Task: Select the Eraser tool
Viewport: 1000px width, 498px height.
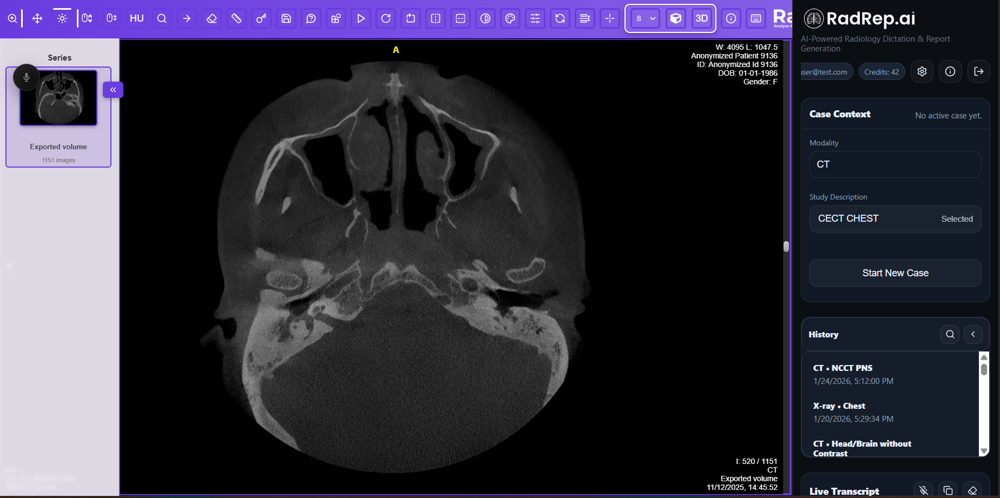Action: (x=211, y=18)
